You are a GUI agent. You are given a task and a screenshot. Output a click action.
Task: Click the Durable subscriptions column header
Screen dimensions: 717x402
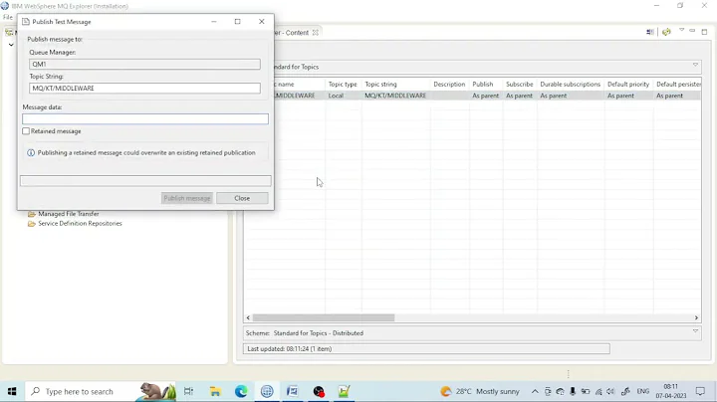[571, 85]
